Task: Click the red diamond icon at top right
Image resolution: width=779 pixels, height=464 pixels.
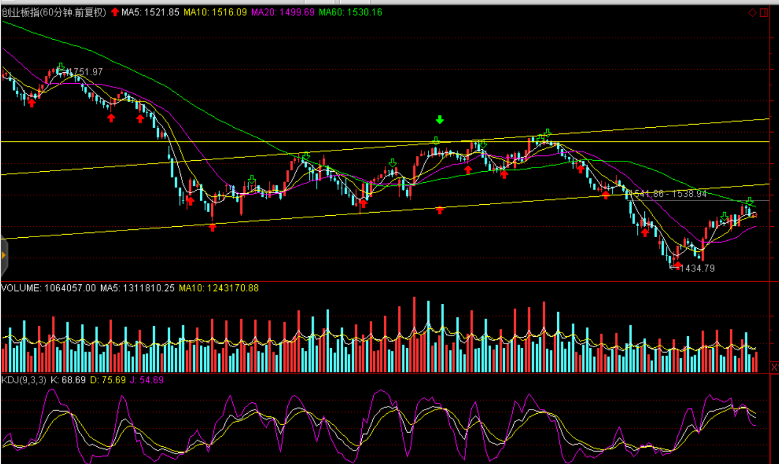Action: (x=752, y=13)
